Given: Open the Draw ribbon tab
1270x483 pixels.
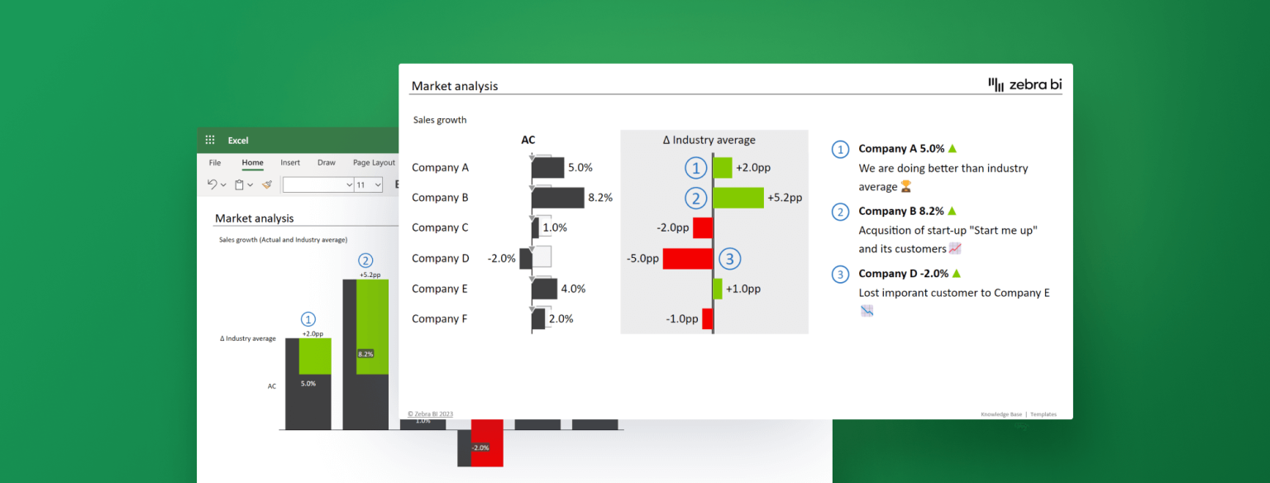Looking at the screenshot, I should coord(326,163).
